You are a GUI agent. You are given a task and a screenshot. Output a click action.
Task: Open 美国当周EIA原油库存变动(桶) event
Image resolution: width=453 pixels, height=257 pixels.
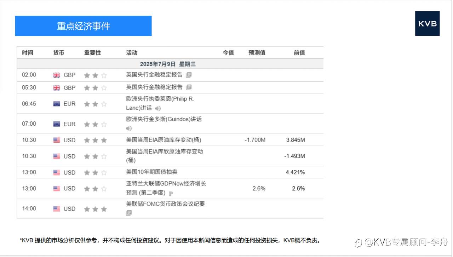click(x=164, y=140)
